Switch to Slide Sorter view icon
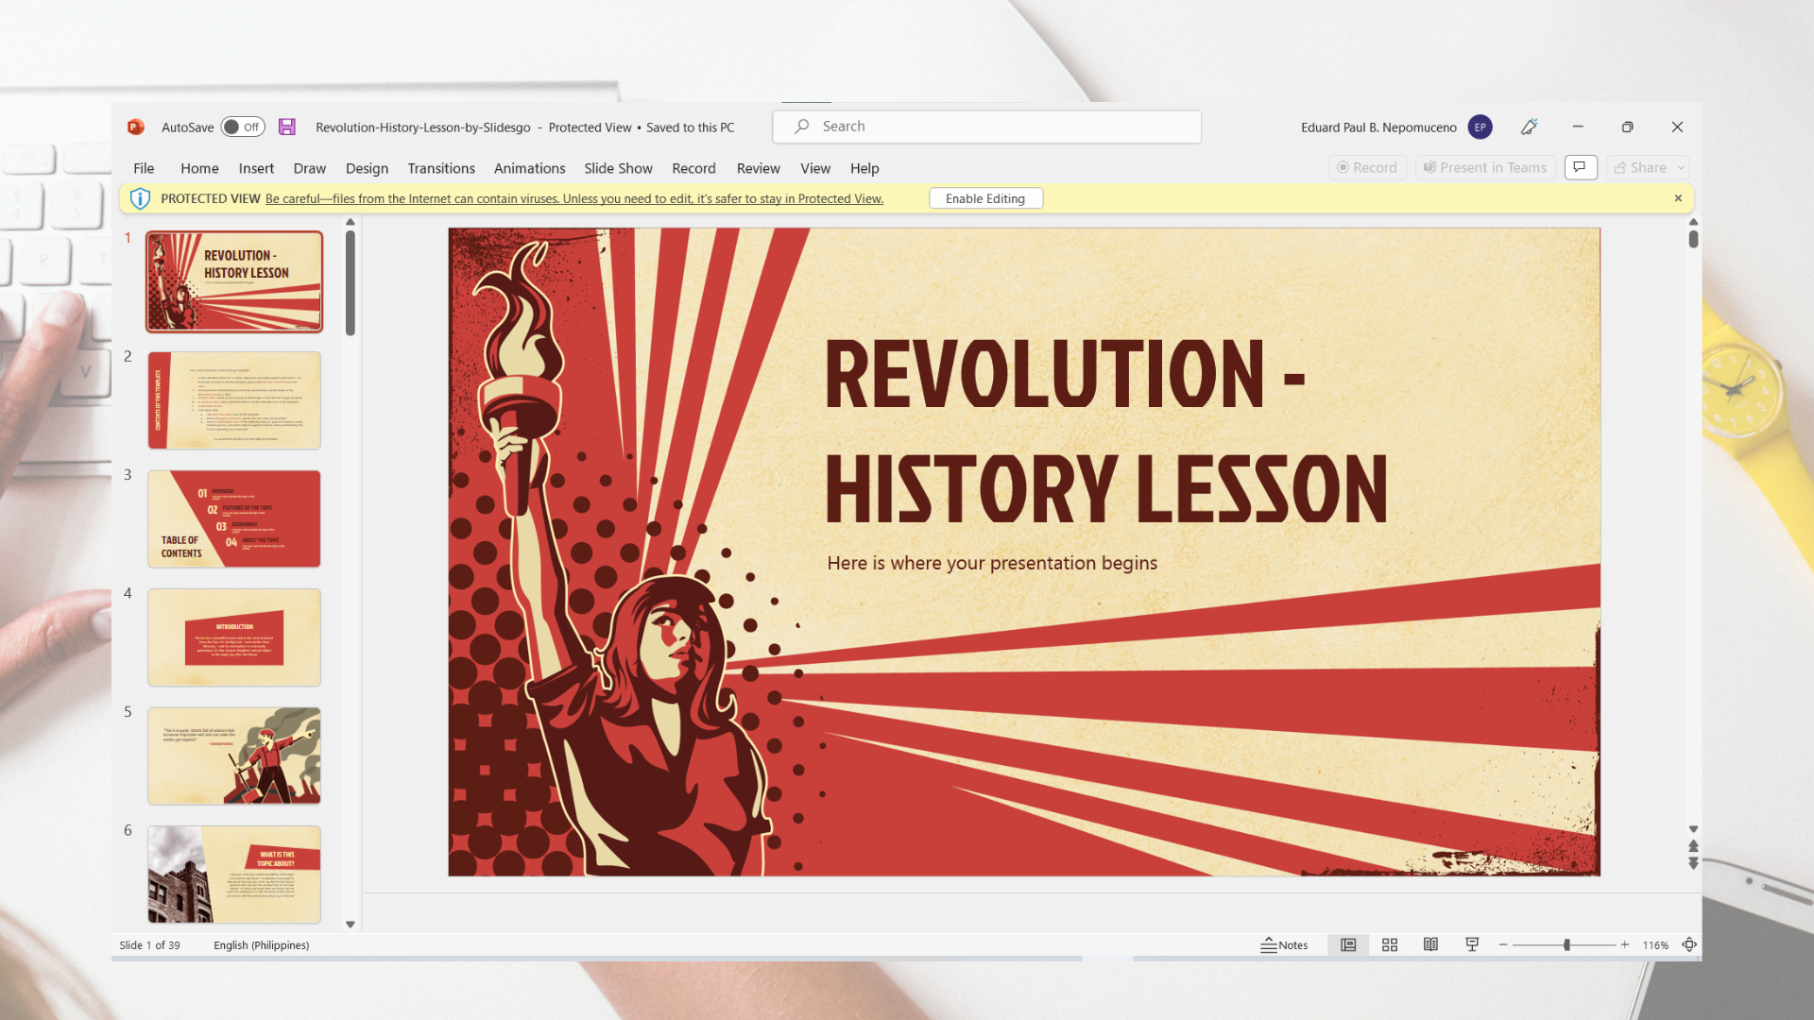Image resolution: width=1814 pixels, height=1020 pixels. (x=1390, y=944)
